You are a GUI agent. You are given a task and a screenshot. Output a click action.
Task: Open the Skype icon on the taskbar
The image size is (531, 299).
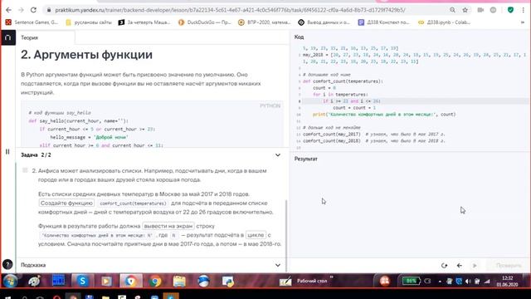(82, 281)
